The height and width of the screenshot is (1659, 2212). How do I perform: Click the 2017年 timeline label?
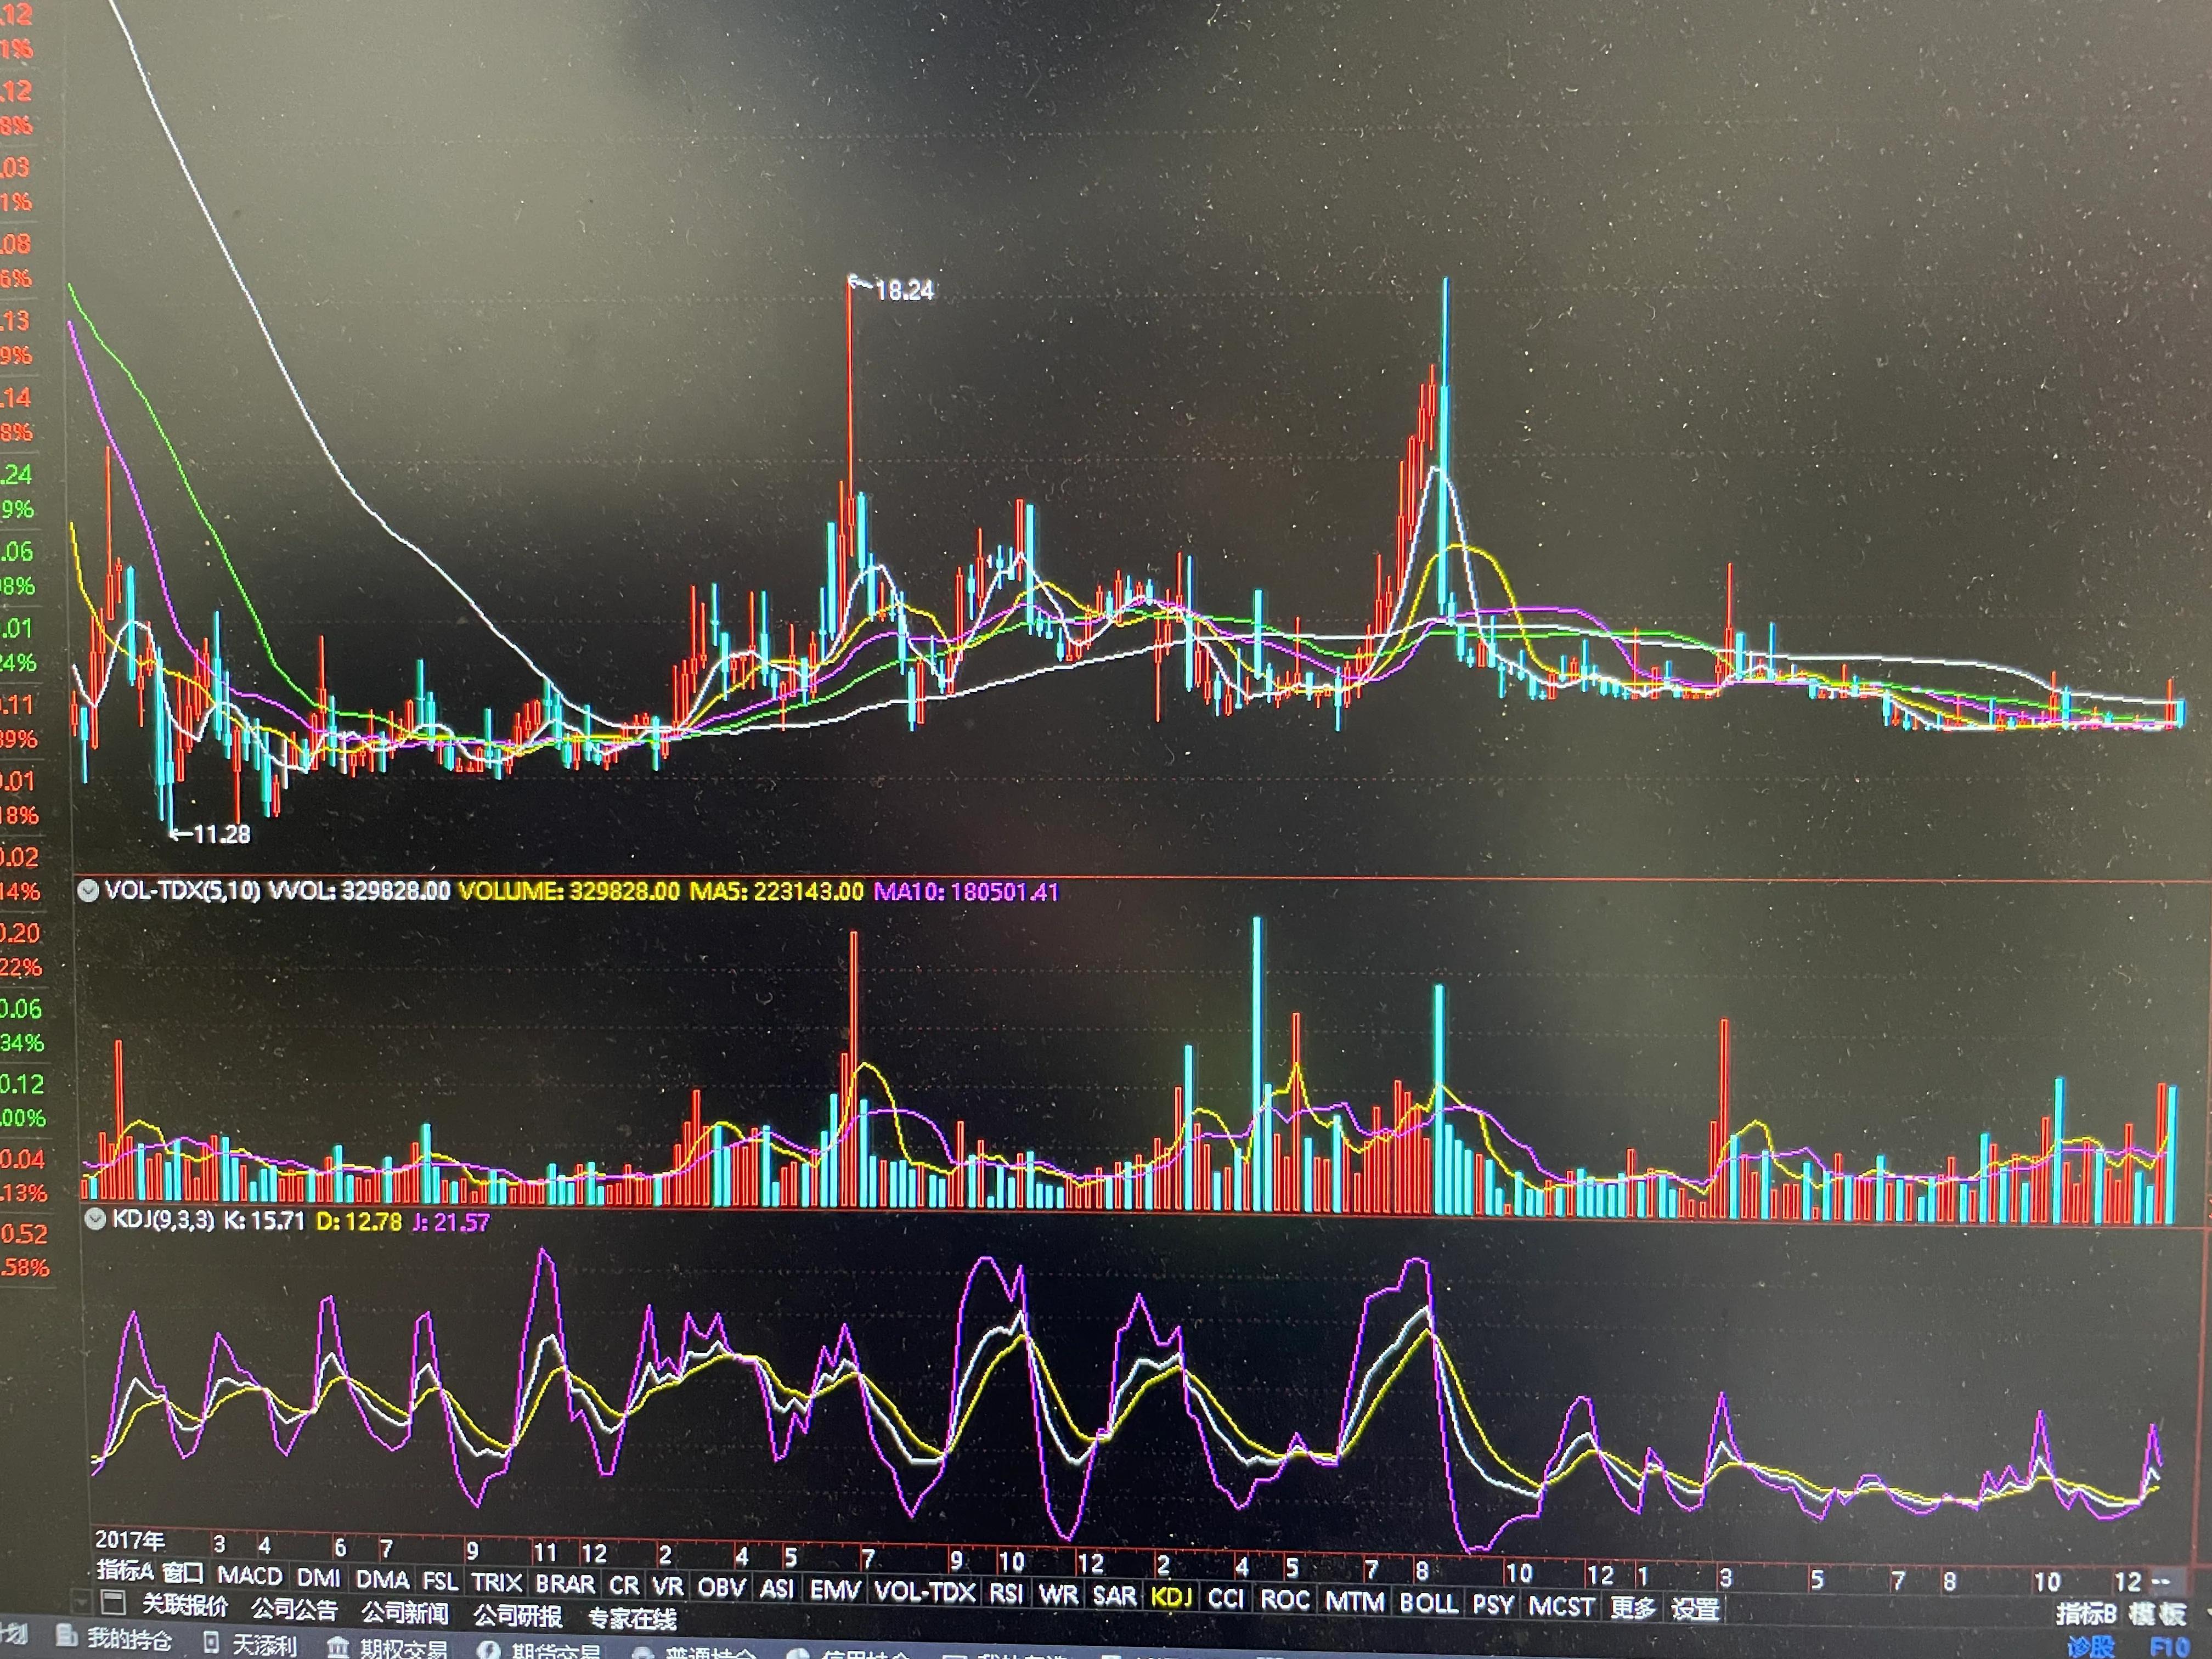[129, 1540]
